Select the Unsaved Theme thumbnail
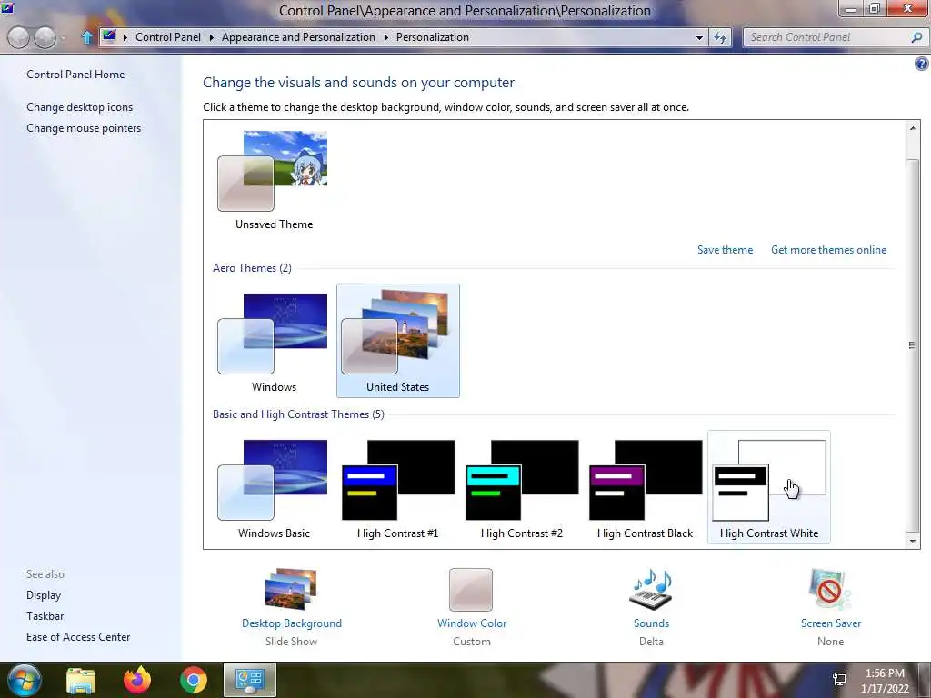The image size is (931, 698). coord(273,180)
